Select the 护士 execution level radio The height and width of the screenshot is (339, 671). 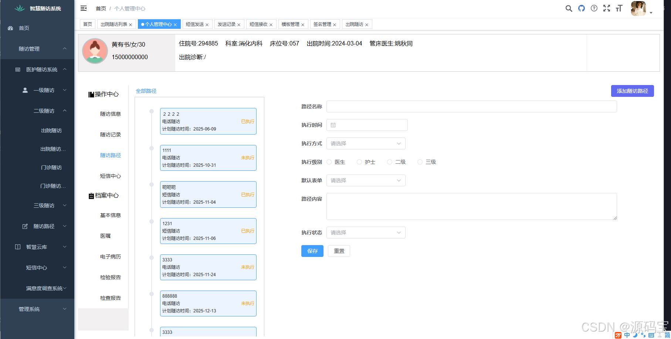359,162
